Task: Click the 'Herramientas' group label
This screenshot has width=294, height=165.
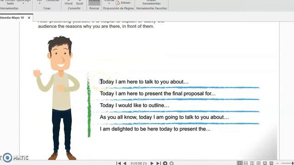Action: point(9,8)
